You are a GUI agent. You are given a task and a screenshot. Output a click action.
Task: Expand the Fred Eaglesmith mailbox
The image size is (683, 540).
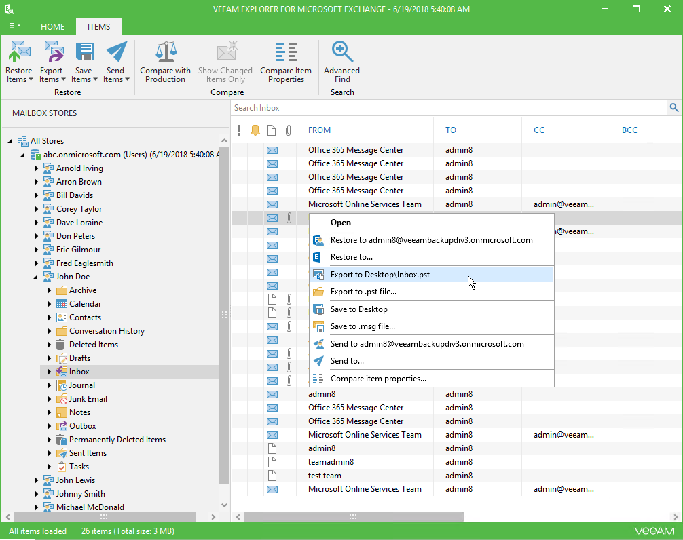pos(37,263)
